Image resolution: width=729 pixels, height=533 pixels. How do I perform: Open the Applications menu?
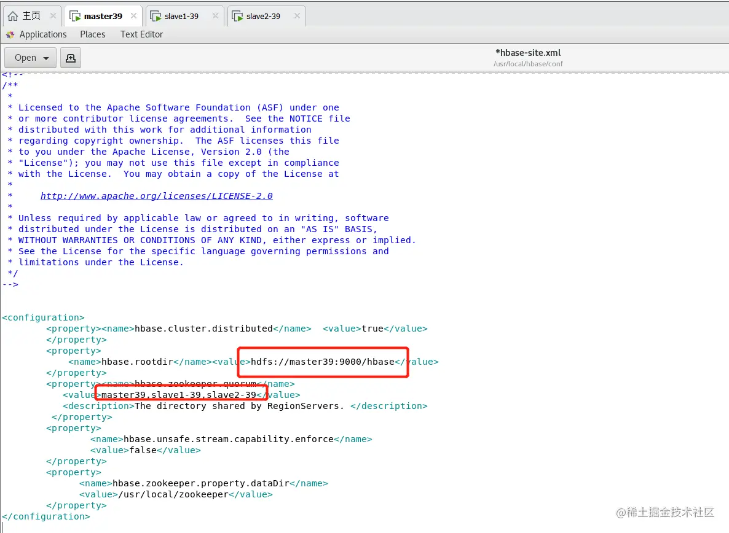pos(43,34)
